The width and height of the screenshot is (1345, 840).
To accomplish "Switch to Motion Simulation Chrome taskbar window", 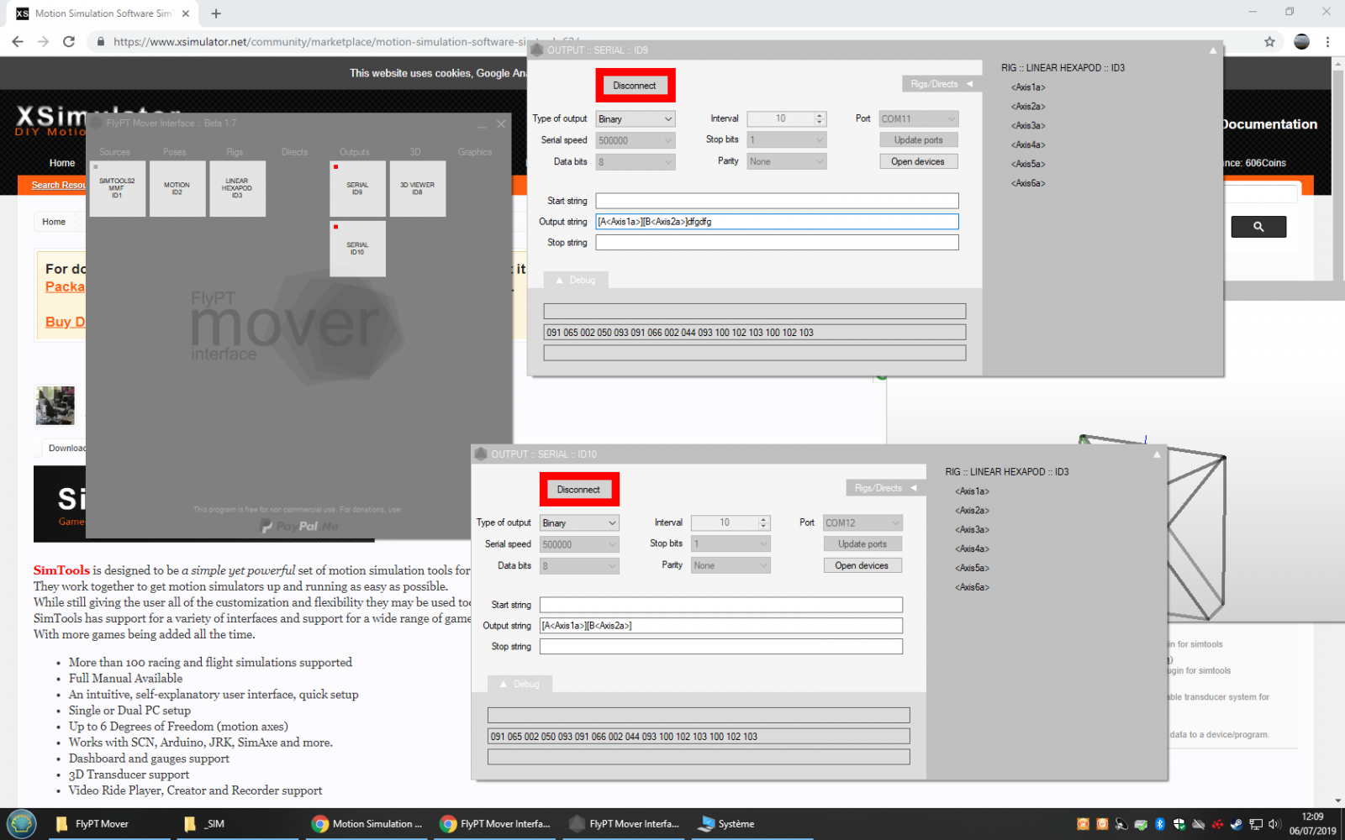I will pos(367,824).
